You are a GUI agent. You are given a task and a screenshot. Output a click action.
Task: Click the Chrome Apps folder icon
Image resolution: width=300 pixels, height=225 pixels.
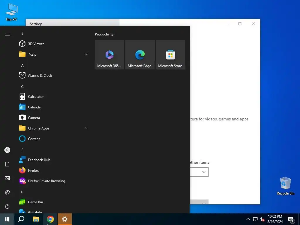pyautogui.click(x=22, y=128)
